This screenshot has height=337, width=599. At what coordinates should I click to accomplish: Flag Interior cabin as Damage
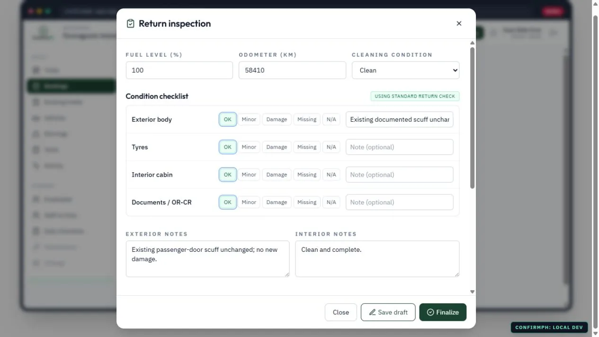click(277, 175)
